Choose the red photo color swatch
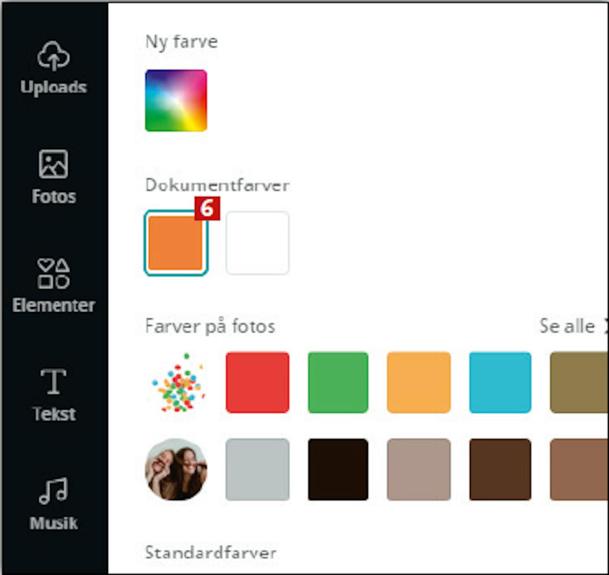 coord(257,382)
